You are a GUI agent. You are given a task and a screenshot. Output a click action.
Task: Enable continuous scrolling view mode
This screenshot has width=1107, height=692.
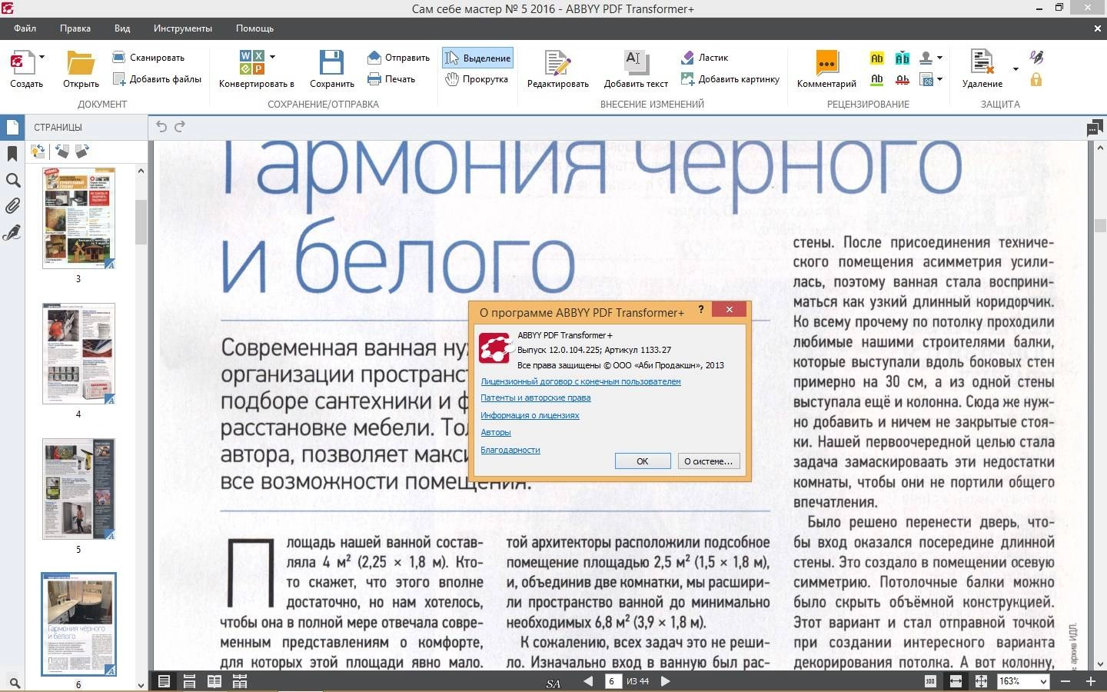pyautogui.click(x=189, y=681)
